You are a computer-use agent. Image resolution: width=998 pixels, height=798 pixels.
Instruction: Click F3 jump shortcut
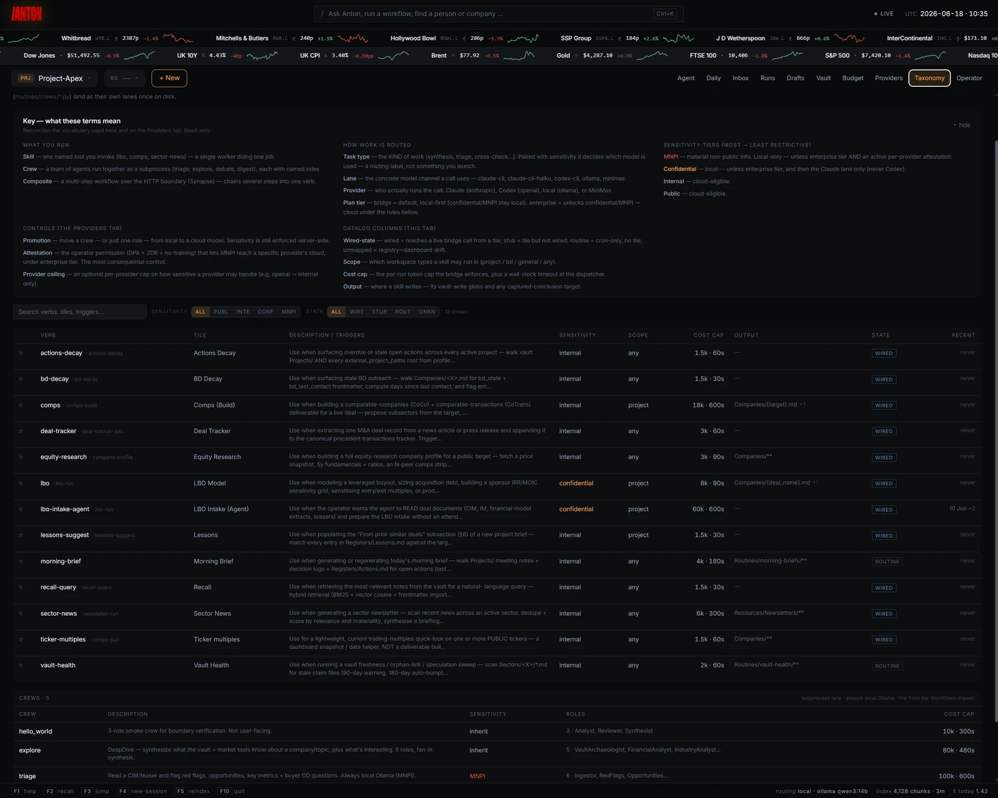(96, 791)
